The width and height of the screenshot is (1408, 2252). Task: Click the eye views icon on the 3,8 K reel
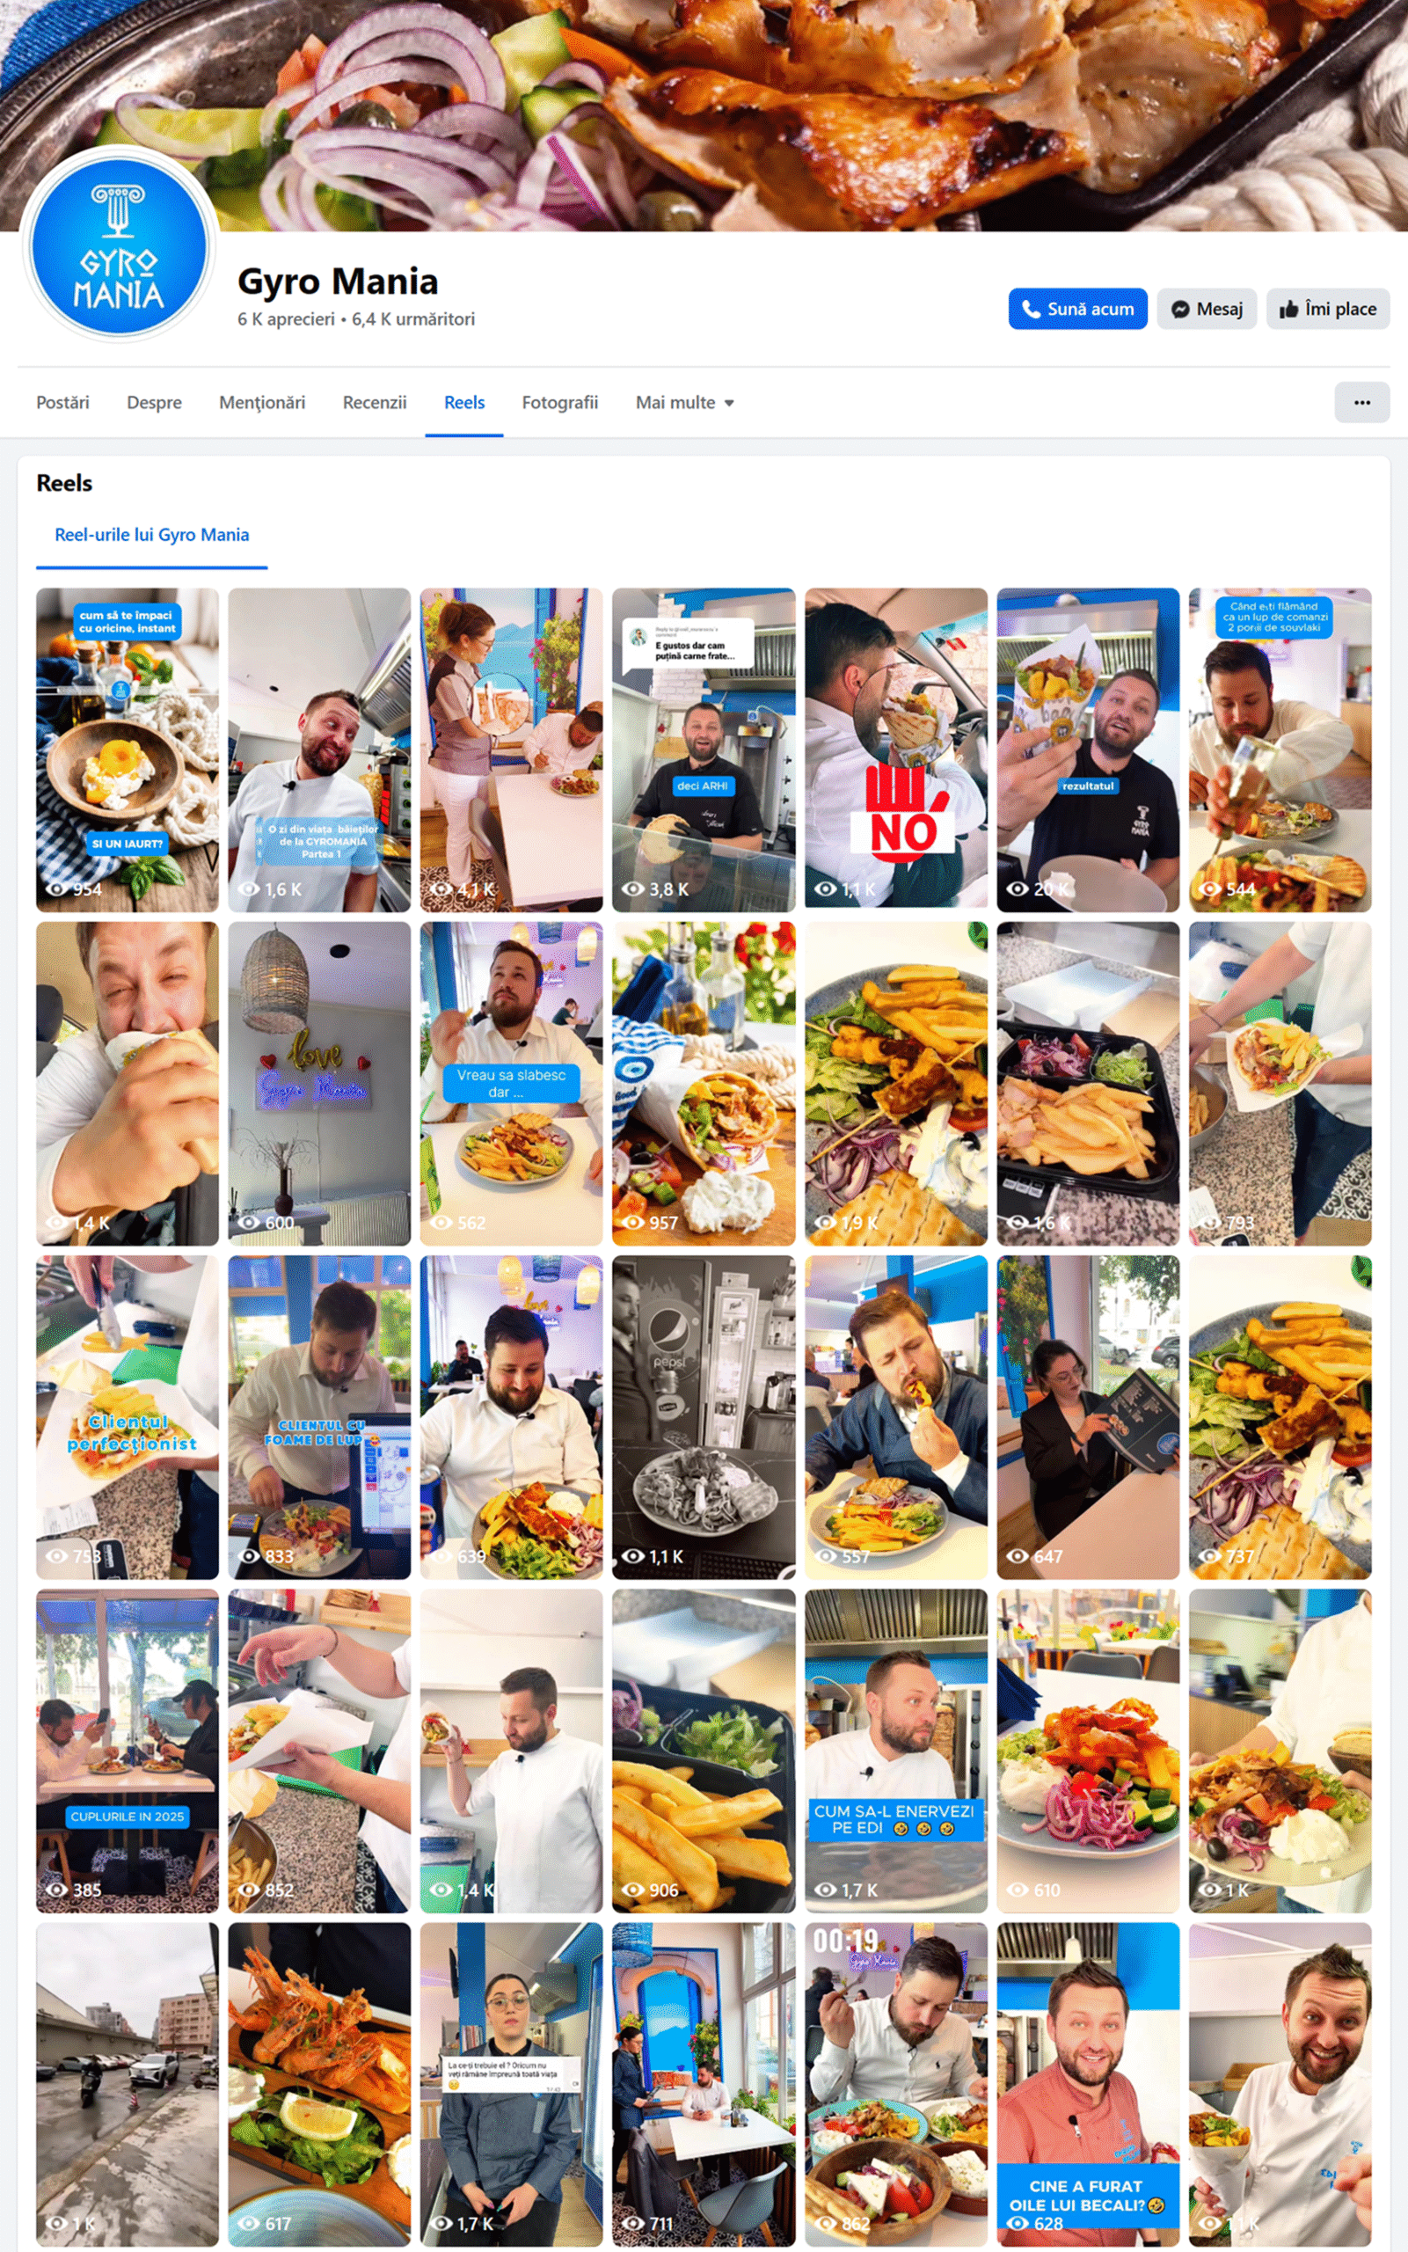pos(633,888)
